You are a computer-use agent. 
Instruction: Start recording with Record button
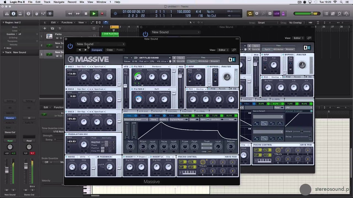click(102, 13)
